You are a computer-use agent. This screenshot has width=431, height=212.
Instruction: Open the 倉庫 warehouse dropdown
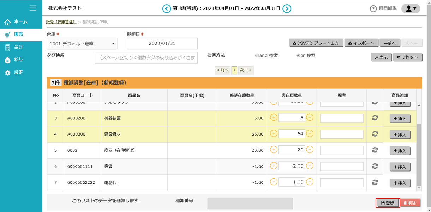pyautogui.click(x=82, y=44)
